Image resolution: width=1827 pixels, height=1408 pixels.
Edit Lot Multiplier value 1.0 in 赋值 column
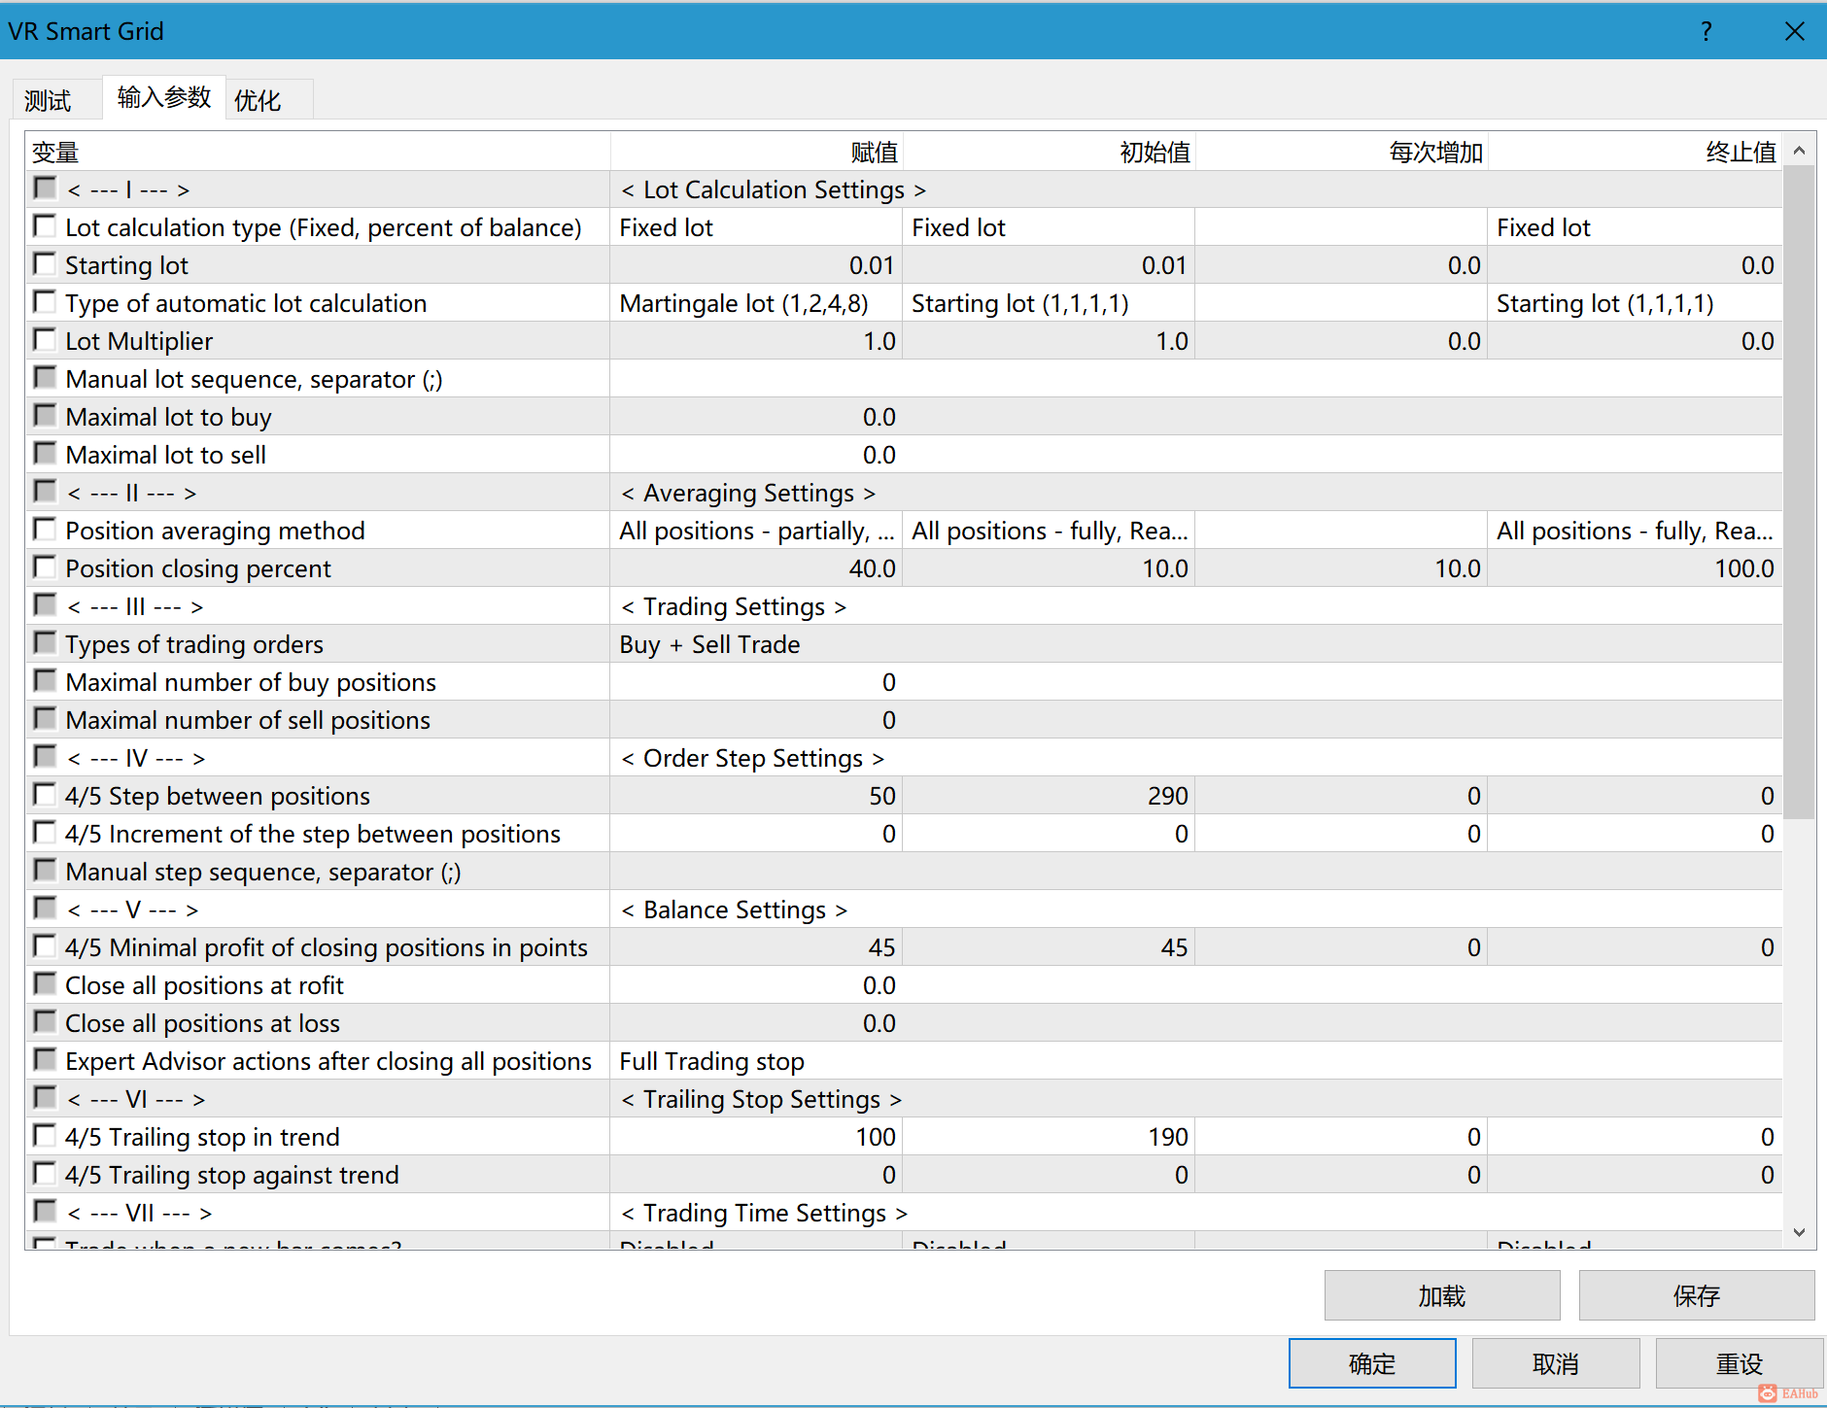[x=756, y=341]
